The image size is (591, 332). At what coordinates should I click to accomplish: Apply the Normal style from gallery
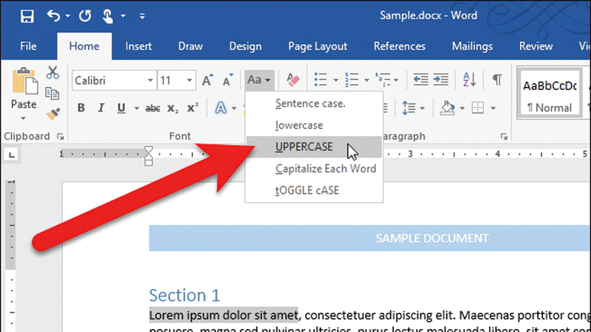coord(548,94)
